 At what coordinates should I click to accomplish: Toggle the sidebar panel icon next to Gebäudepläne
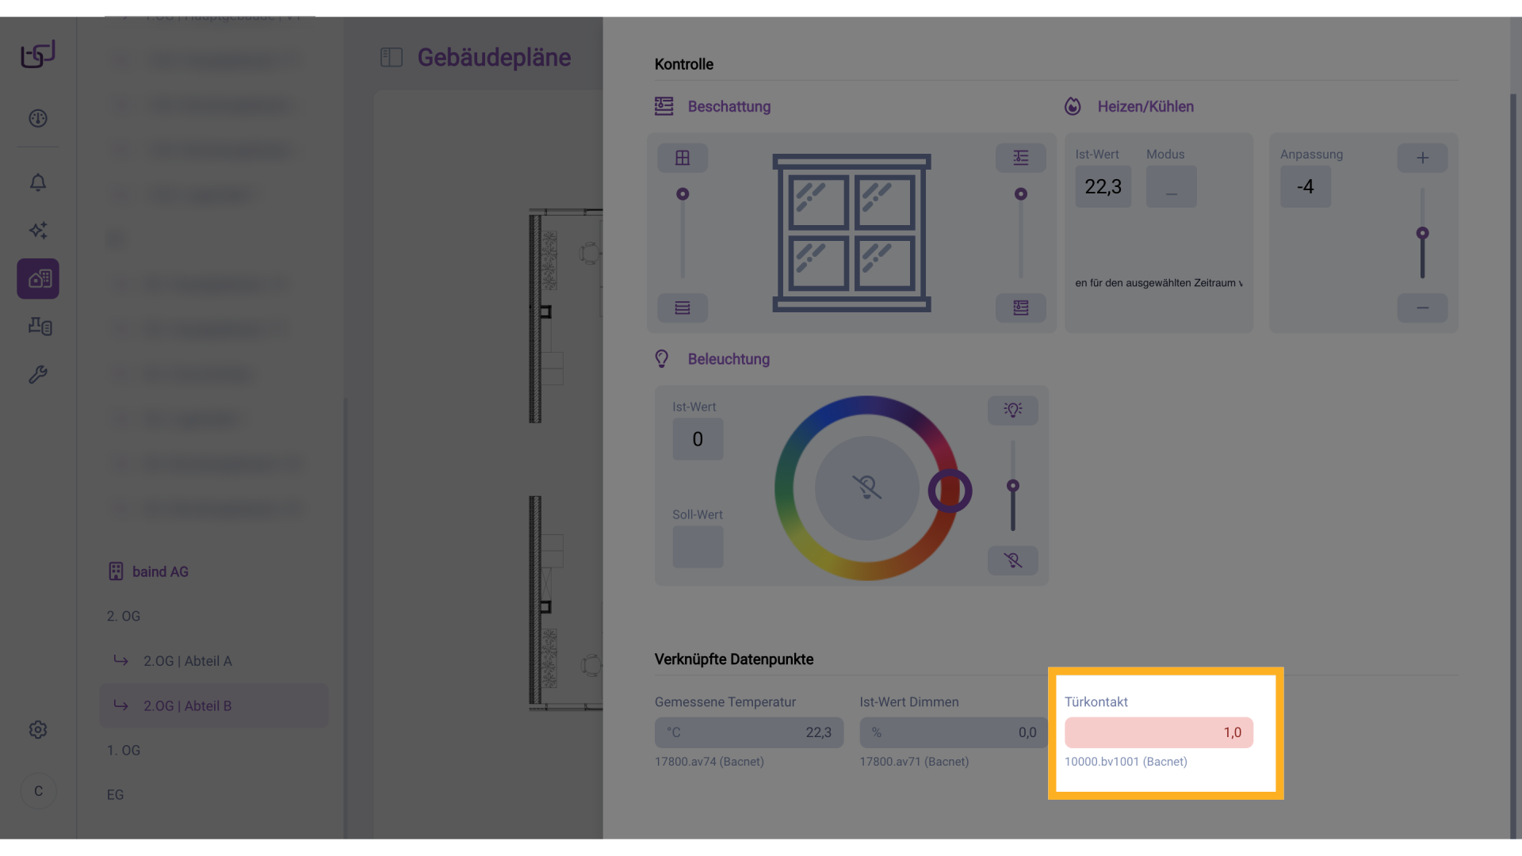coord(392,57)
